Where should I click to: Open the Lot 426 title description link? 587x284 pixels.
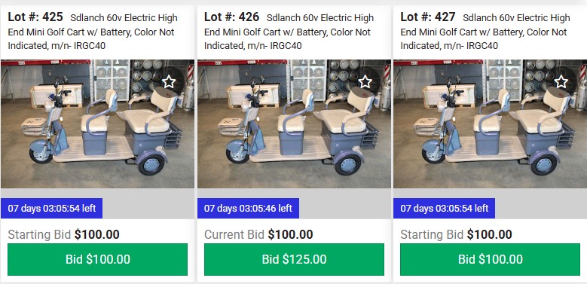(x=289, y=32)
